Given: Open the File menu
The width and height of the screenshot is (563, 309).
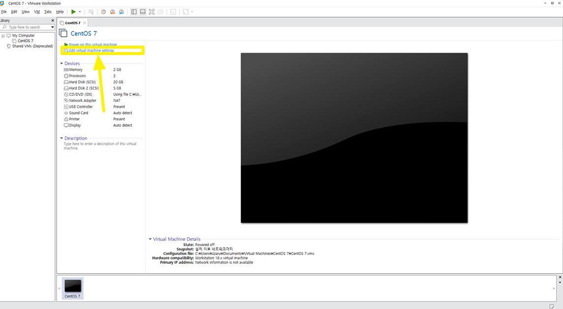Looking at the screenshot, I should tap(4, 12).
